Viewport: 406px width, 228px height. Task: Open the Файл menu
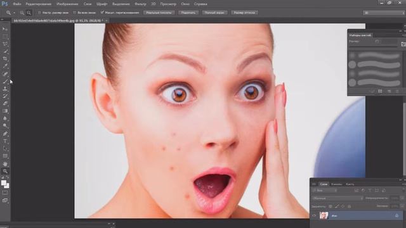coord(17,4)
